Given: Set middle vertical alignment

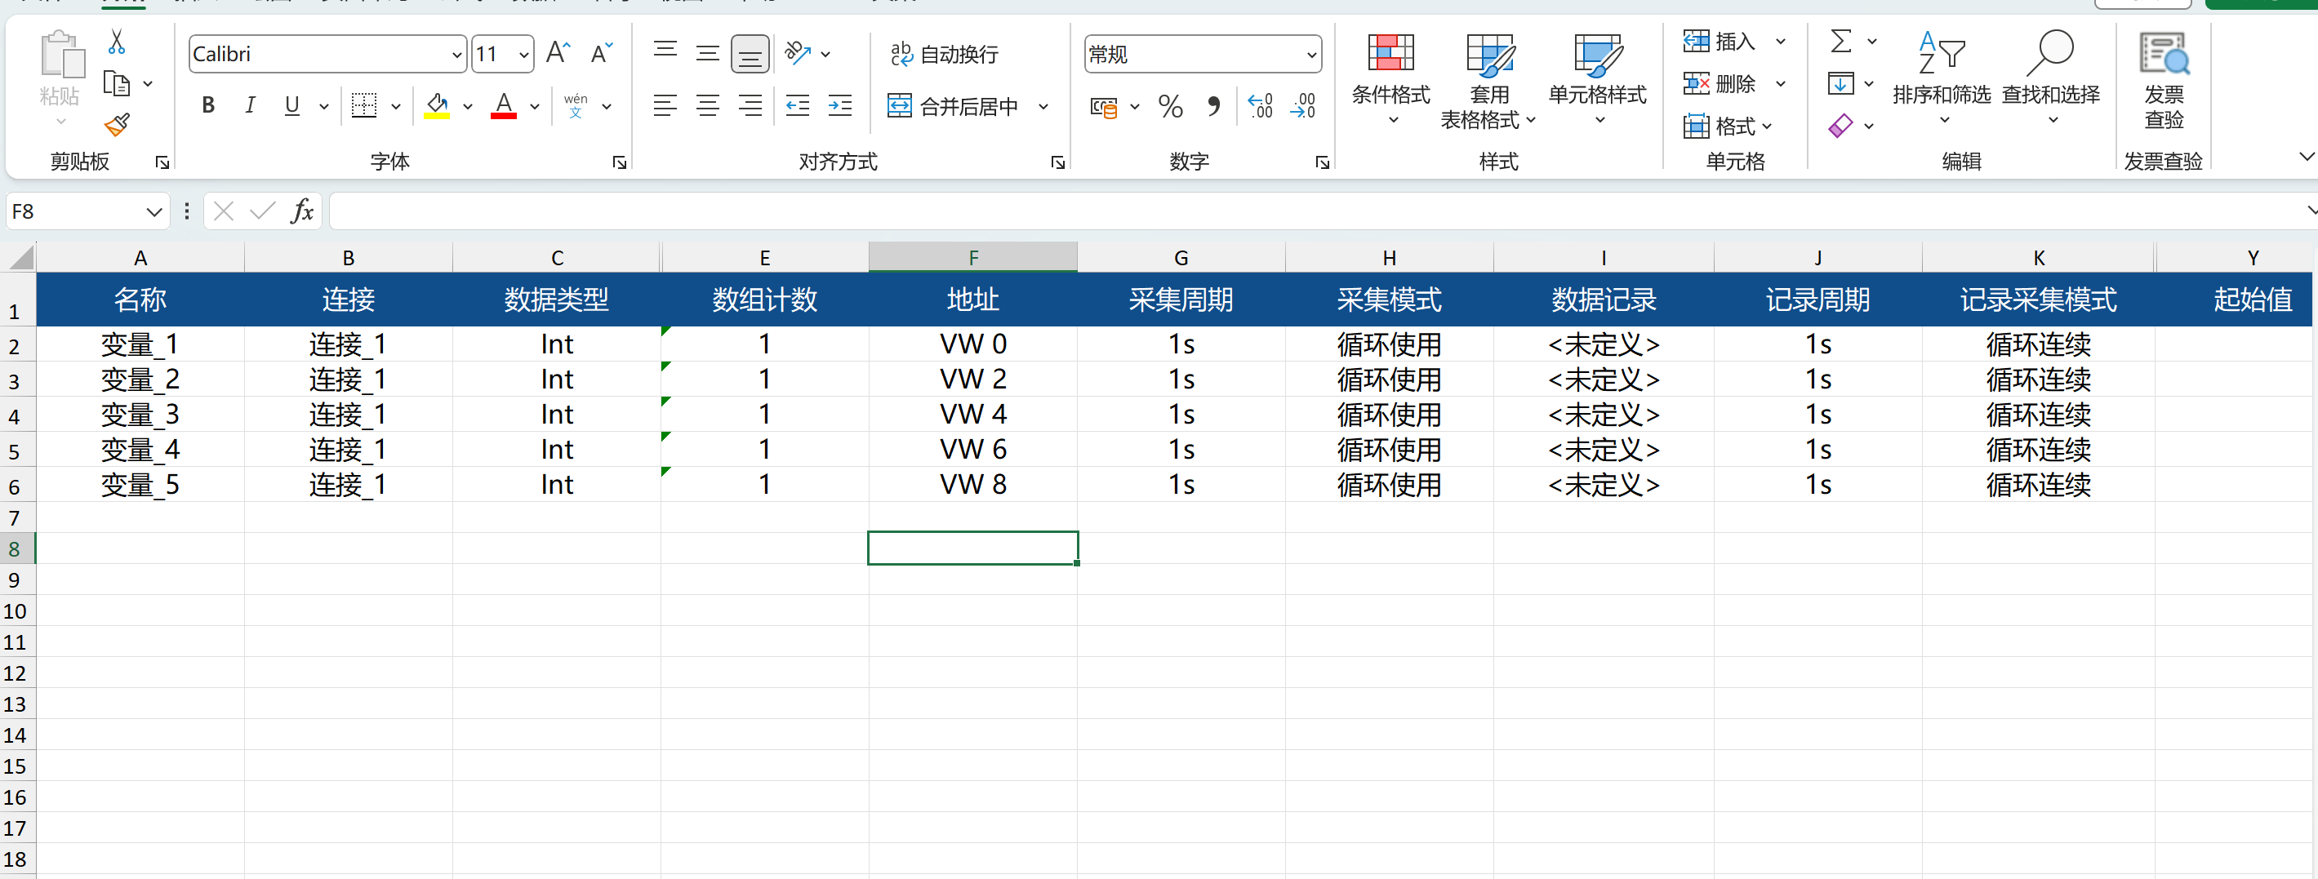Looking at the screenshot, I should (707, 52).
